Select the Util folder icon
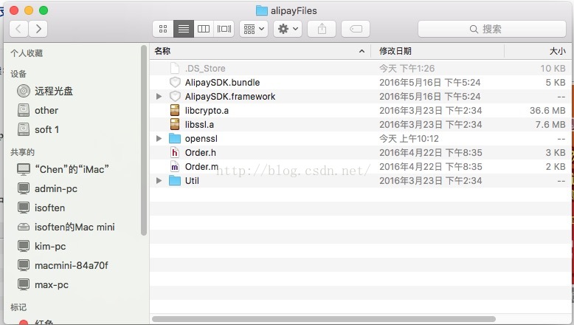This screenshot has height=325, width=574. click(175, 181)
